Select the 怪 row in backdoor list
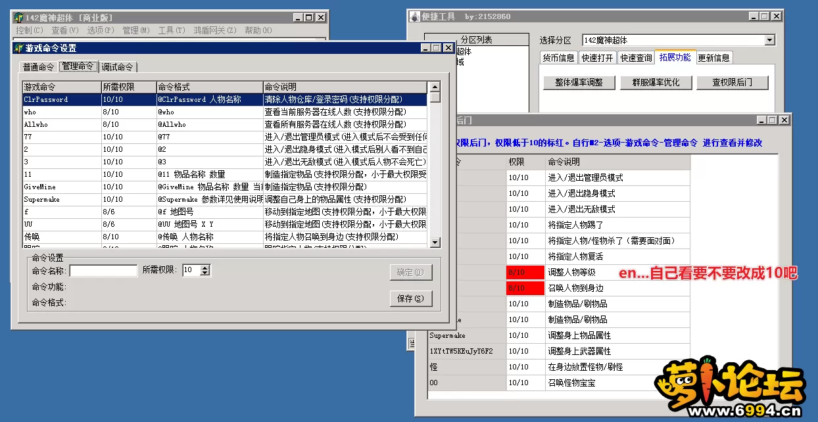The image size is (818, 422). 558,367
